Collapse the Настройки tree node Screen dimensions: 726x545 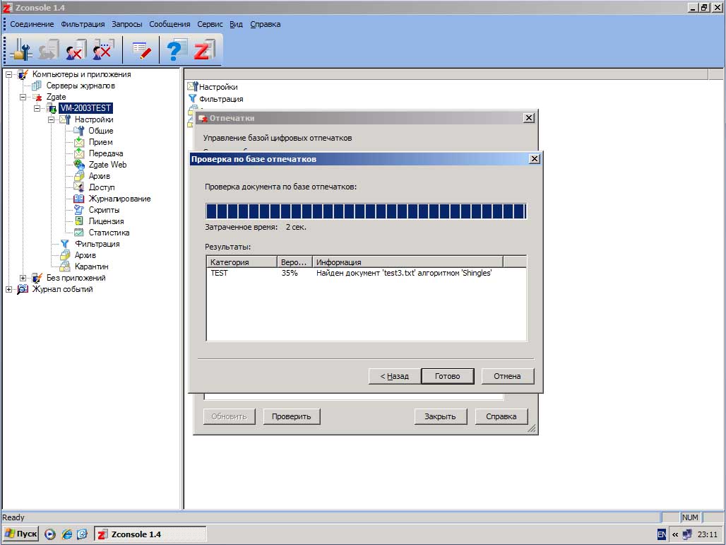[x=52, y=119]
